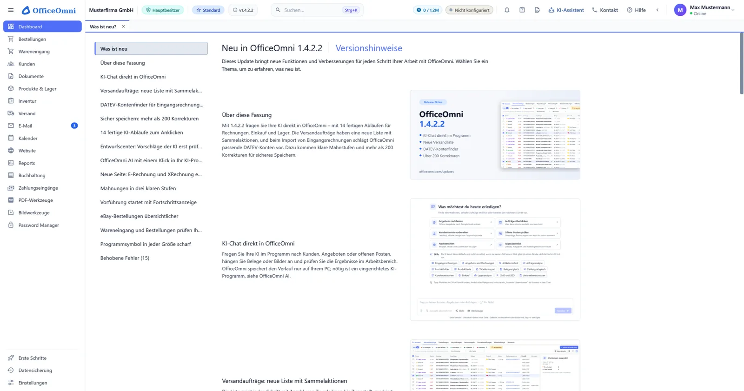Open Hilfe in the top bar
The width and height of the screenshot is (744, 391).
click(x=636, y=10)
